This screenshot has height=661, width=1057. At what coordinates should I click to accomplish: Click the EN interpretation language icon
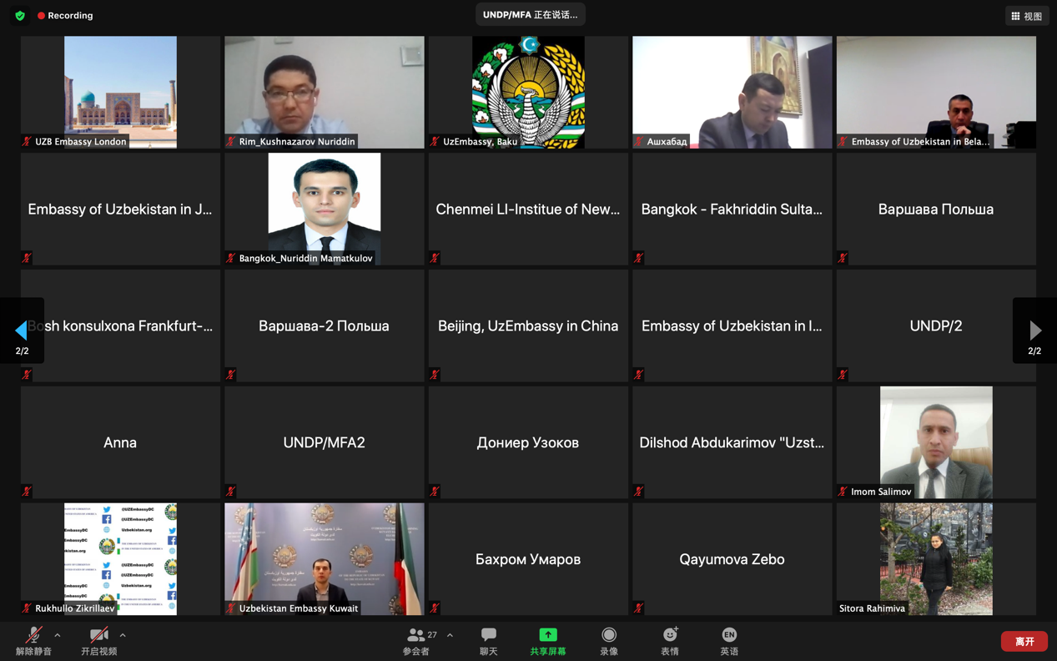pos(729,635)
